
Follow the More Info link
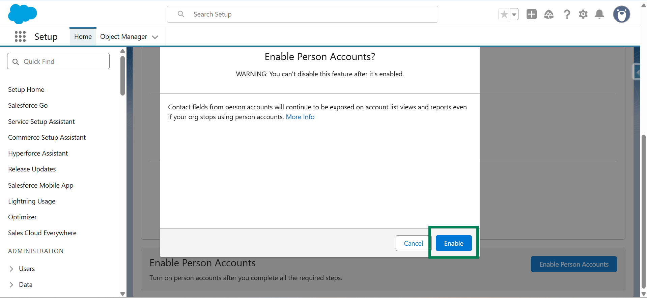[300, 117]
